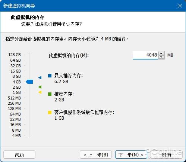
Task: Click the blue maximum recommended memory triangle marker
Action: (40, 77)
